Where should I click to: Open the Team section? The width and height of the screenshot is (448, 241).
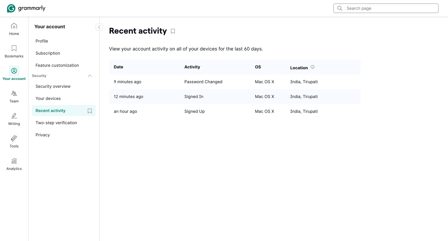point(14,97)
